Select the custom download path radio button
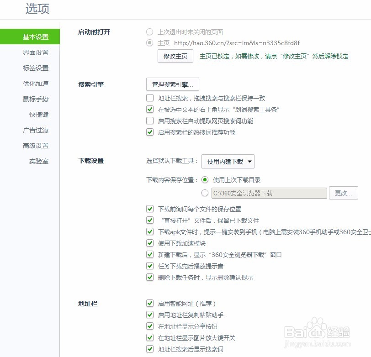Screen dimensions: 371x357 click(205, 193)
